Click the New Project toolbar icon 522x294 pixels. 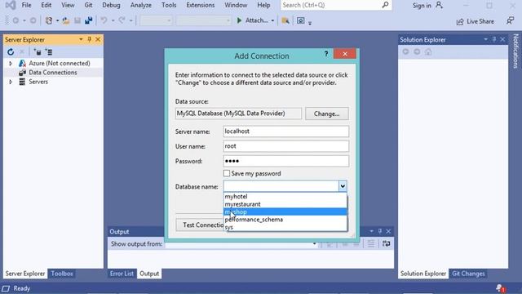coord(49,20)
